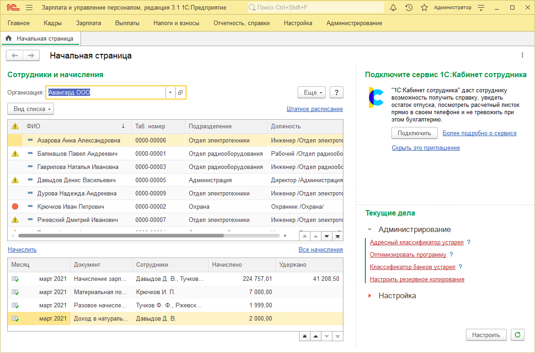Open favorites star icon

(x=424, y=8)
